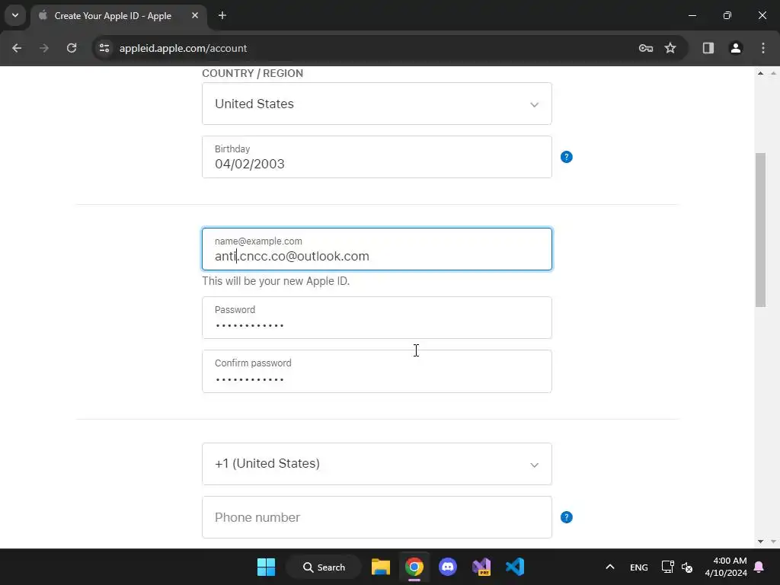Click the ENG language indicator
Image resolution: width=780 pixels, height=585 pixels.
tap(639, 567)
